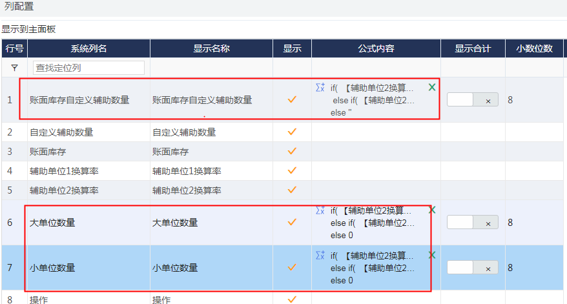
Task: Clear formula with X for 账面库存自定义辅助数量
Action: click(432, 87)
